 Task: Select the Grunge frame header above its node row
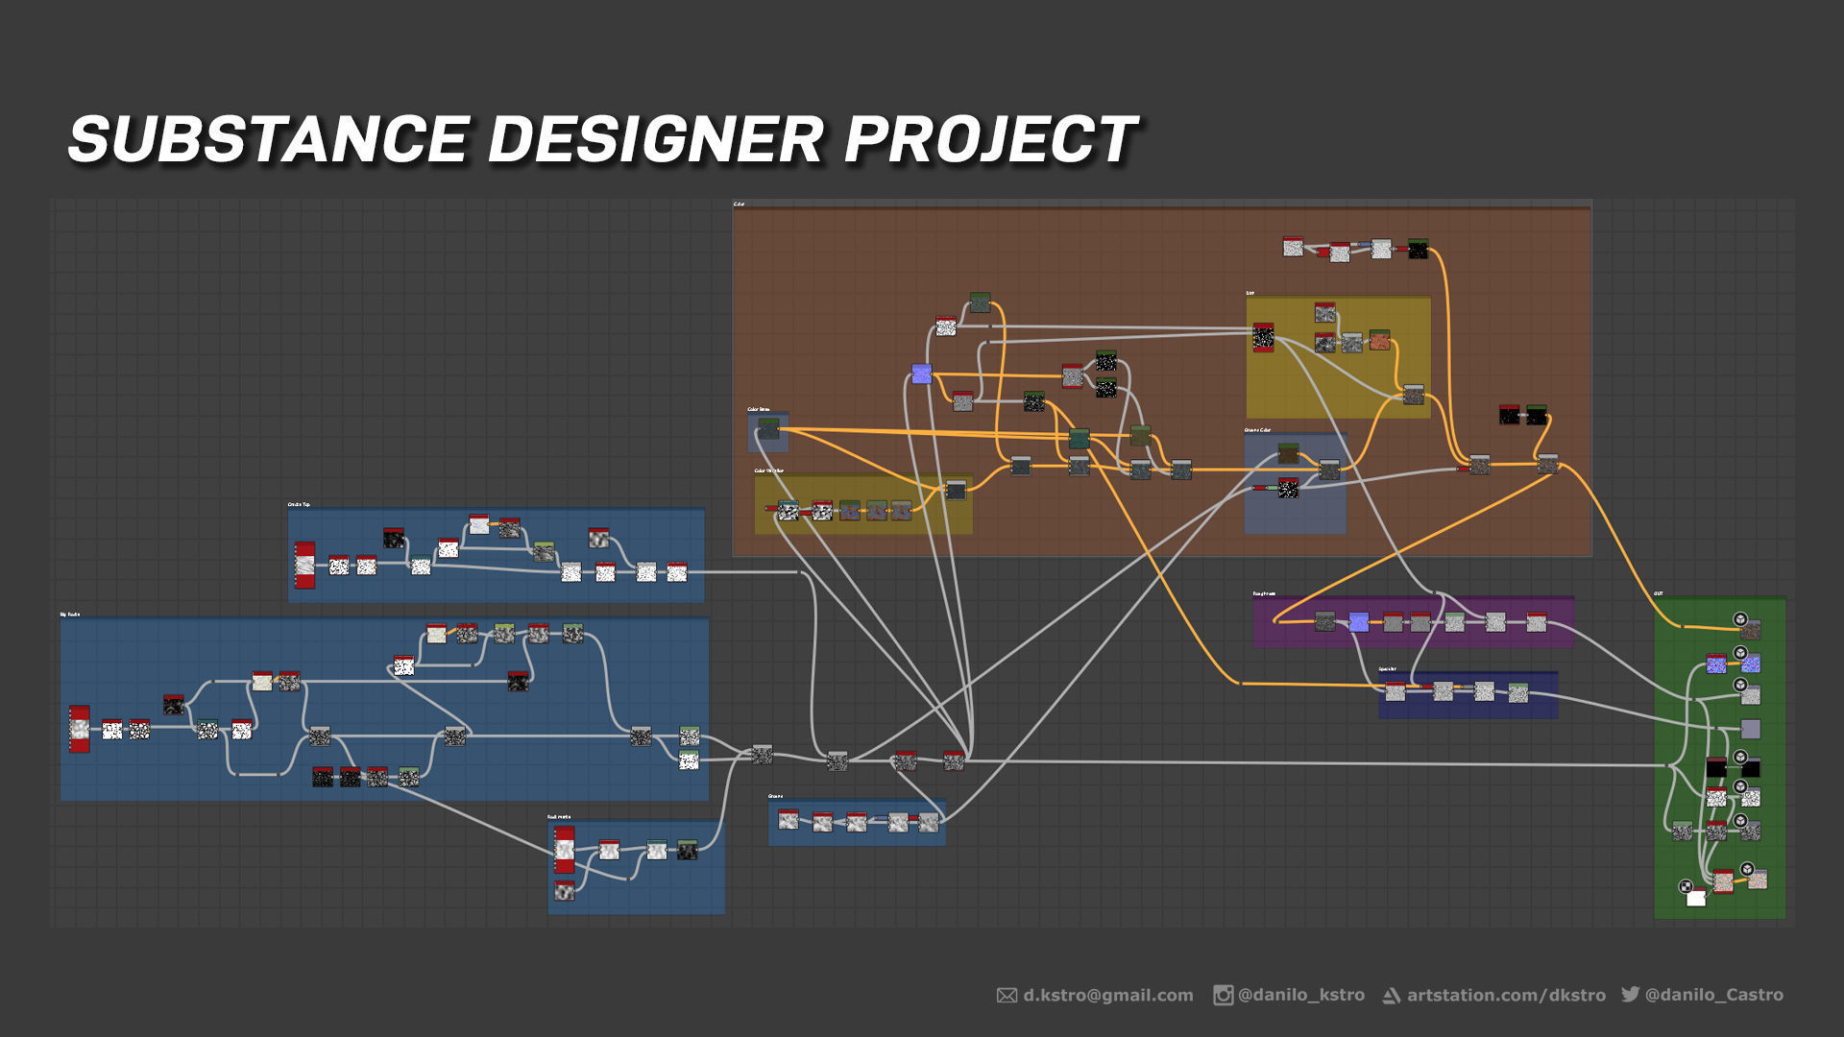[775, 796]
